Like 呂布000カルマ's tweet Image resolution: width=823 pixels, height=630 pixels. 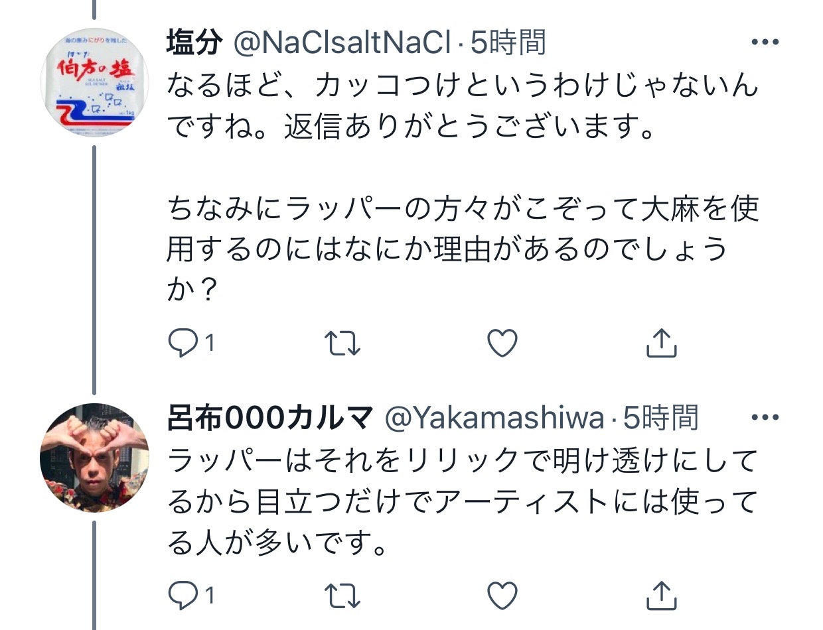pos(502,596)
